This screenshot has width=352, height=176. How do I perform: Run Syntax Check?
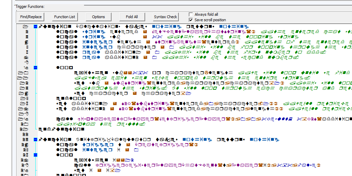tap(166, 17)
